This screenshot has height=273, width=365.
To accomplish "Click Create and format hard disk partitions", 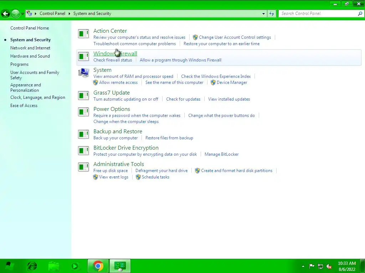I will 237,171.
